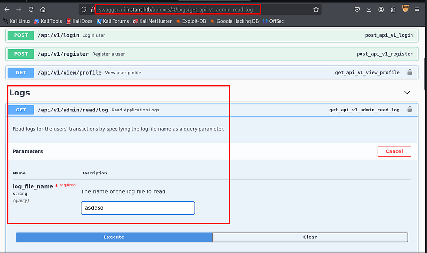Click the lock icon on admin/read/log row
This screenshot has height=253, width=427.
(x=410, y=110)
